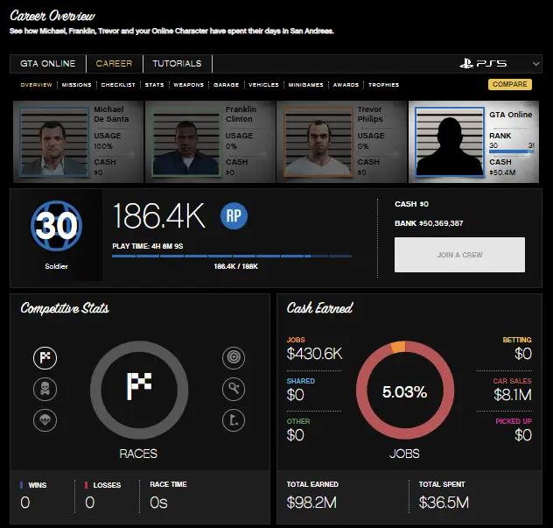
Task: Open the Weapons subsection
Action: pos(188,85)
